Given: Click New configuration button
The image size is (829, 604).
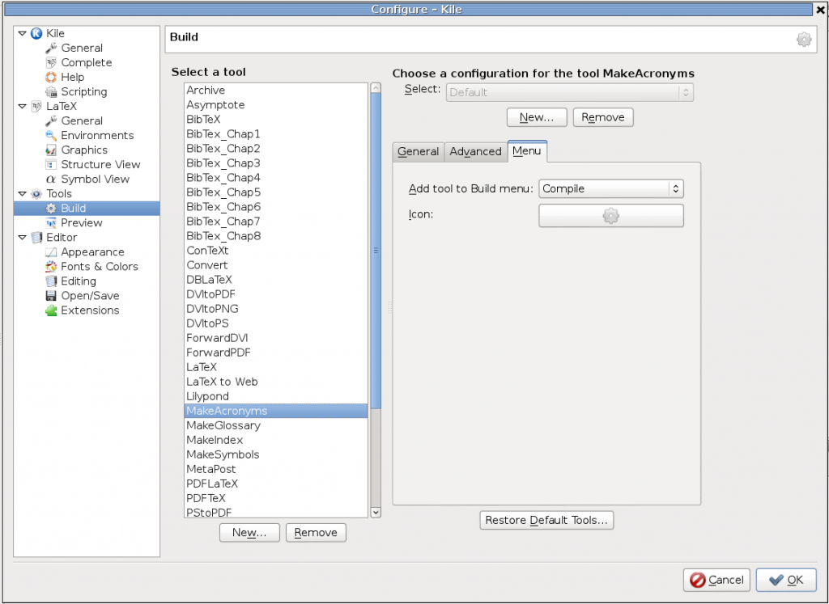Looking at the screenshot, I should click(537, 117).
